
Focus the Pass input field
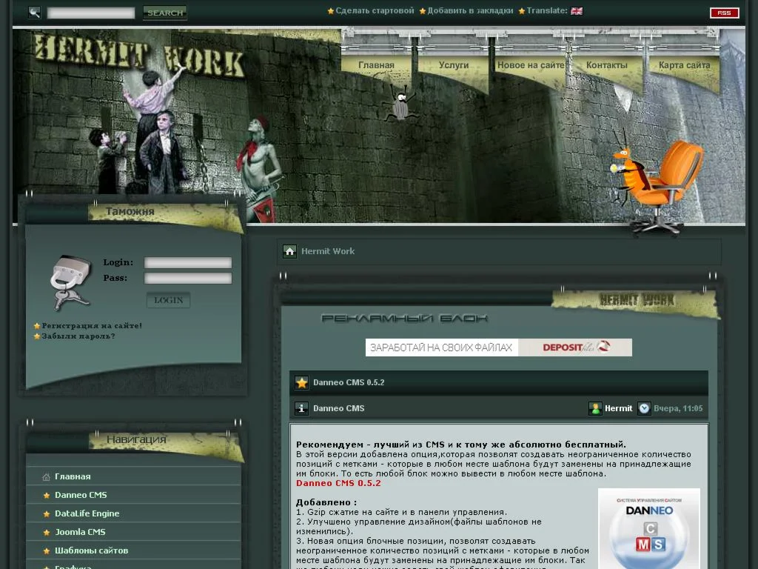(187, 278)
